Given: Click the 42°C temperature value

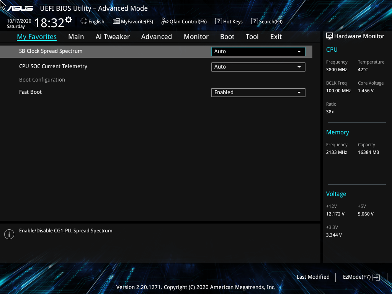Looking at the screenshot, I should coord(363,70).
